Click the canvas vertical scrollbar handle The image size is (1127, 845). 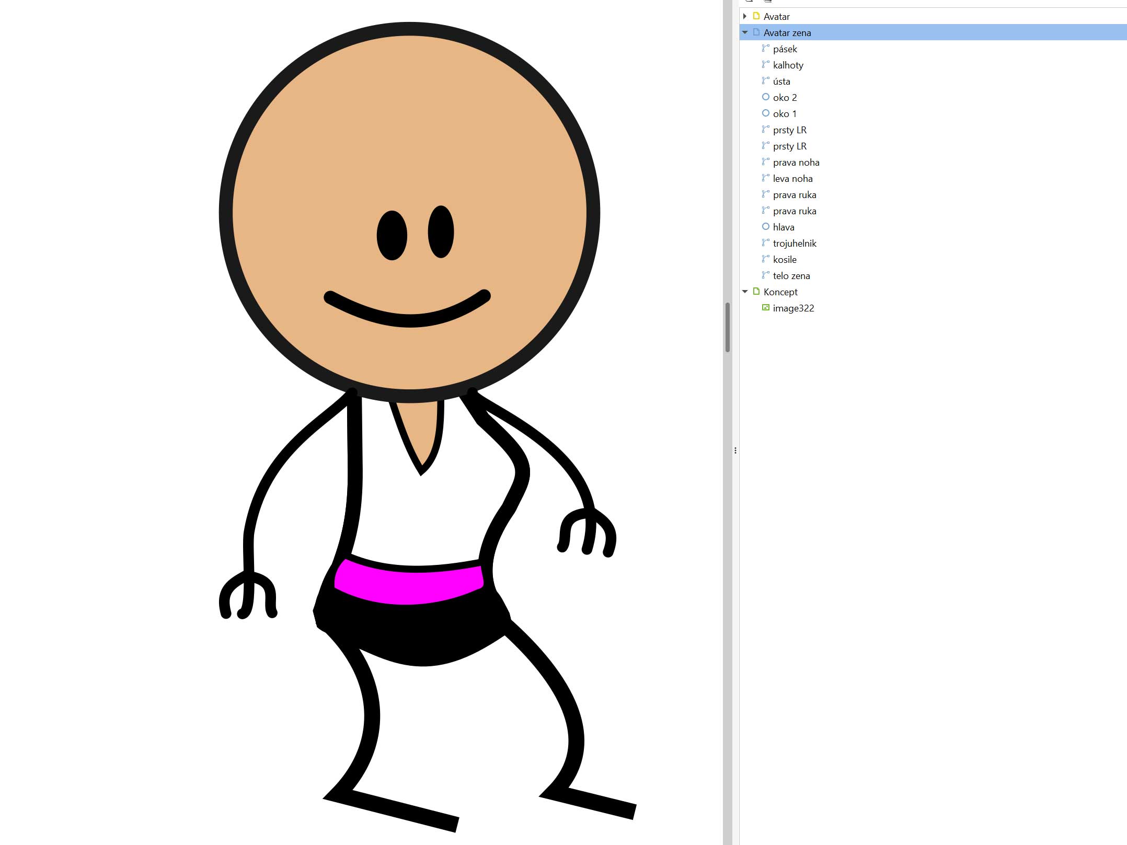pos(727,327)
